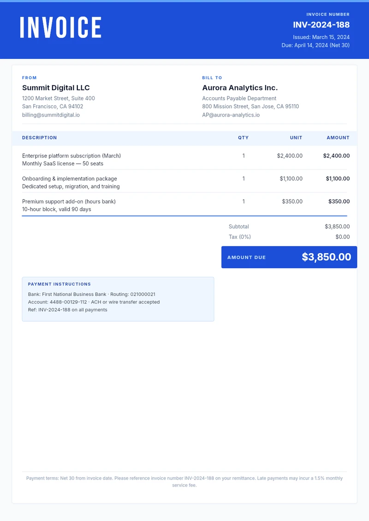Click the $3,850.00 amount due total
The height and width of the screenshot is (521, 369).
(x=327, y=257)
